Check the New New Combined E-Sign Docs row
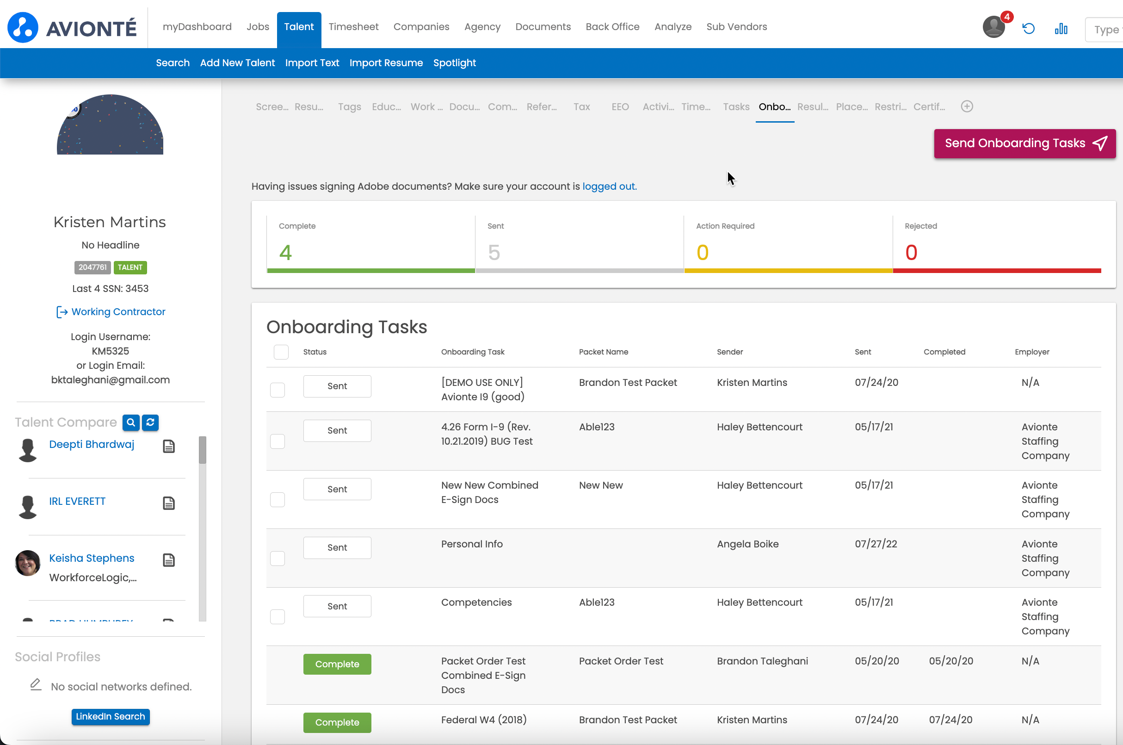 point(278,500)
